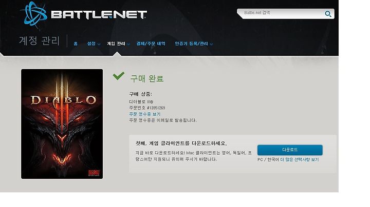Click inside the Battle.net 검색 field

tap(283, 13)
